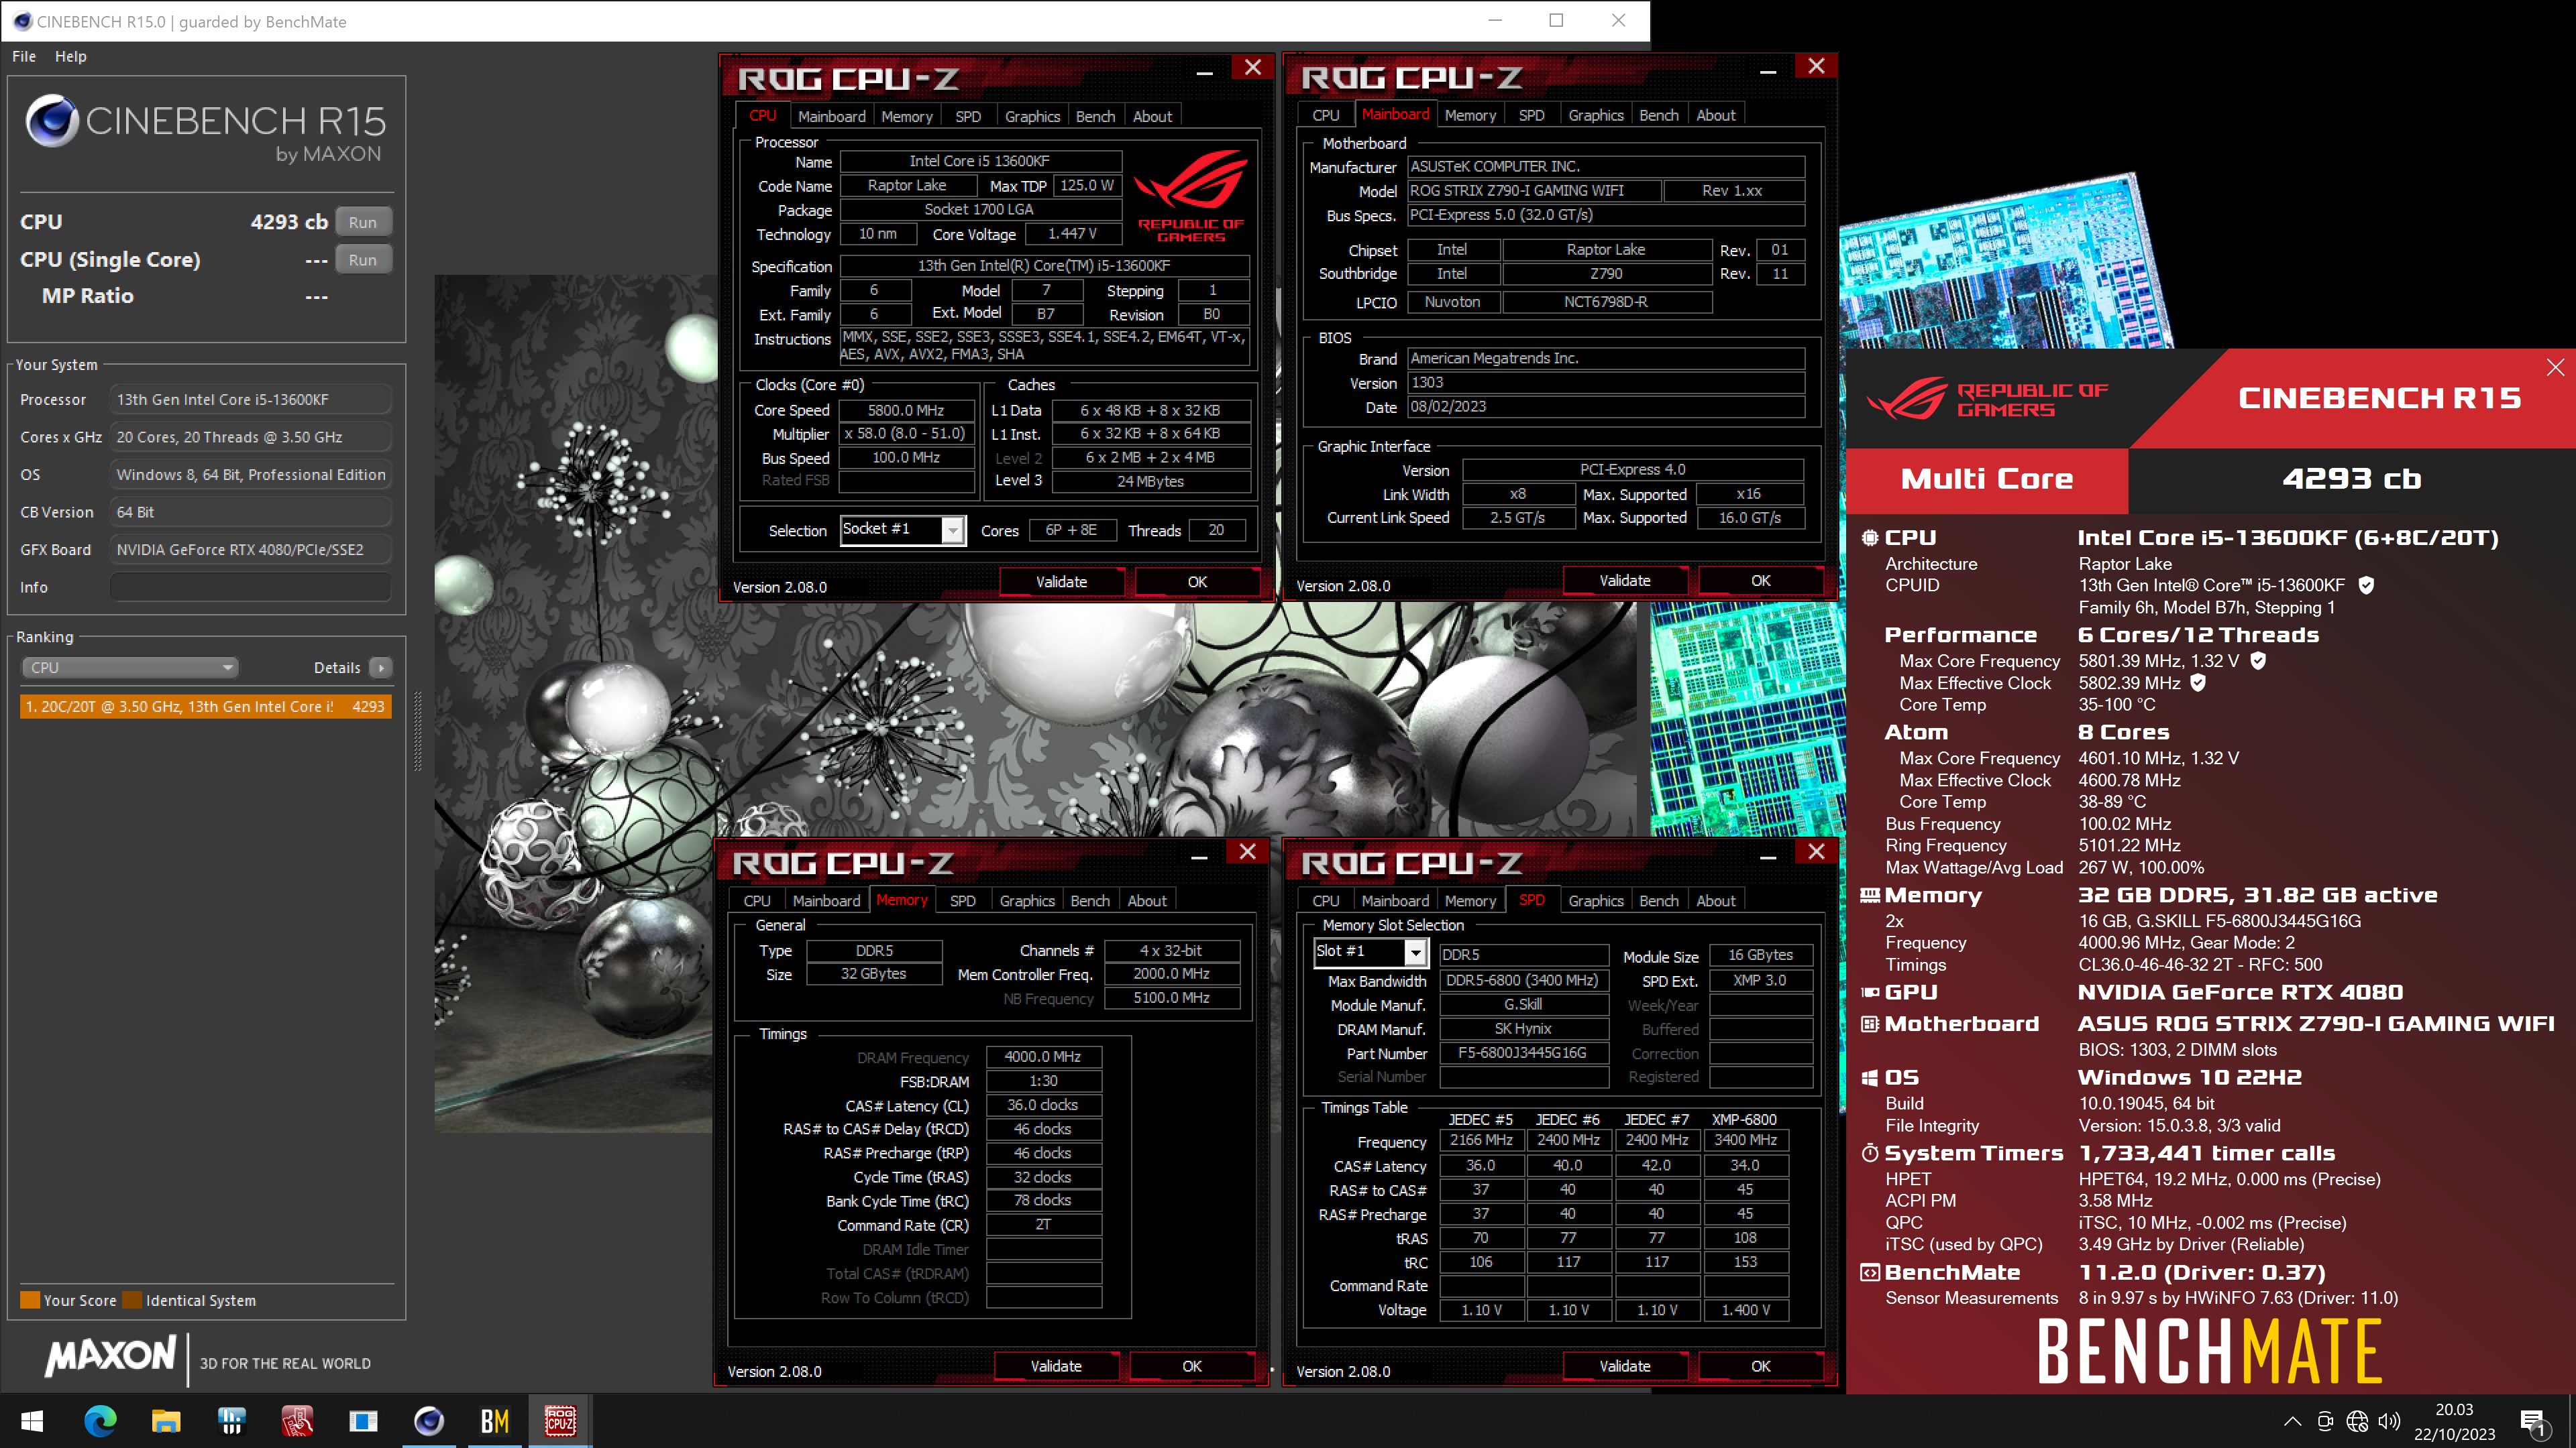This screenshot has width=2576, height=1448.
Task: Click OK in the Mainboard tab window
Action: coord(1760,581)
